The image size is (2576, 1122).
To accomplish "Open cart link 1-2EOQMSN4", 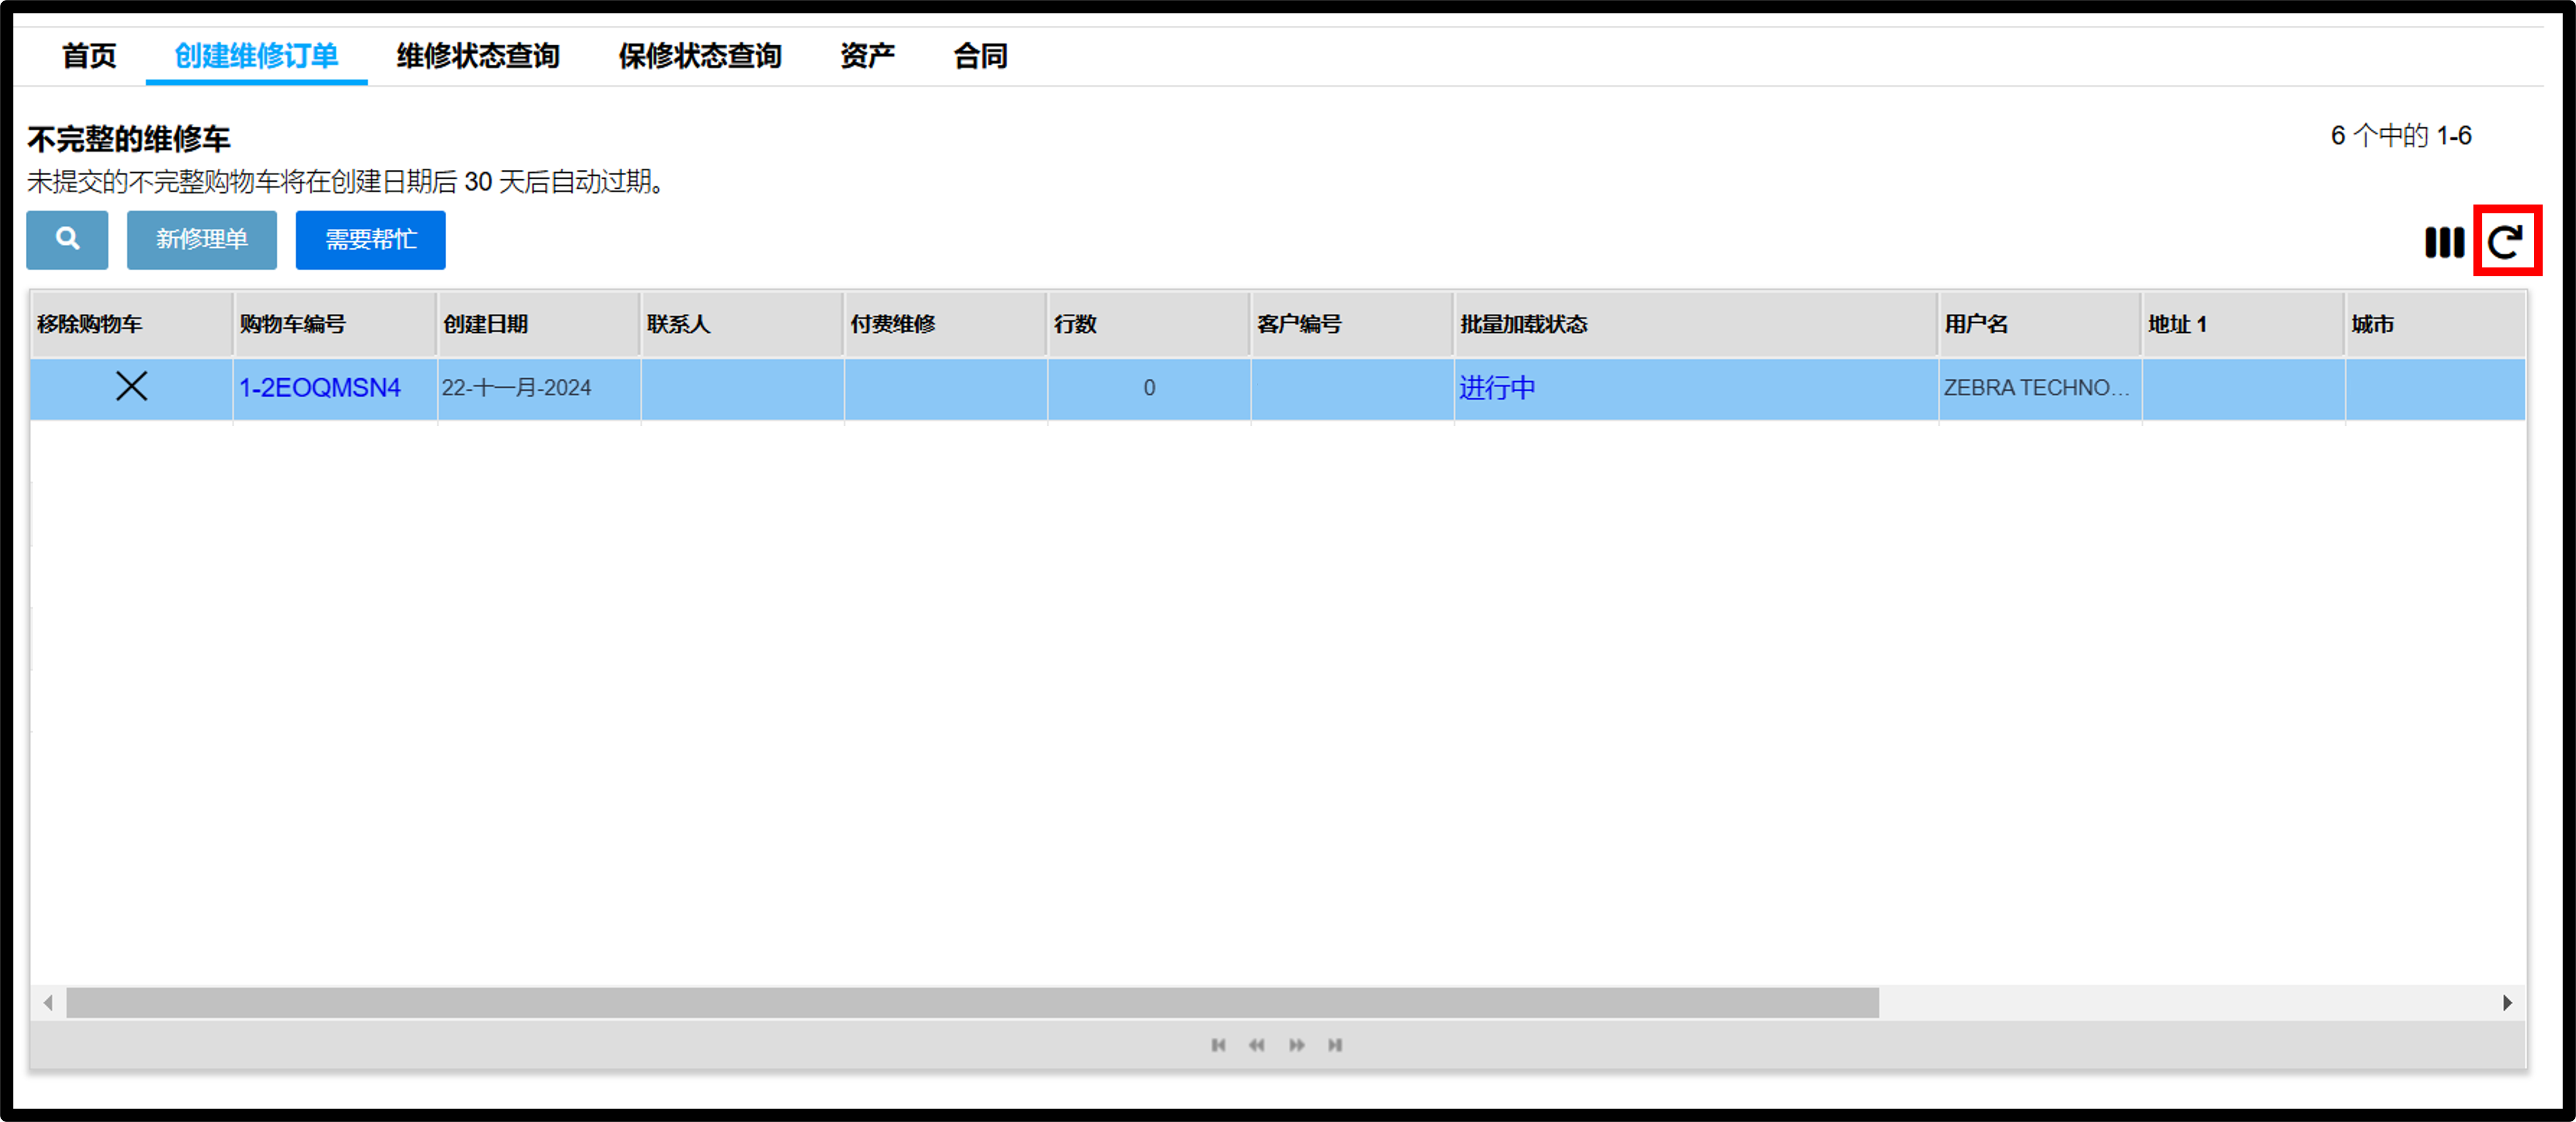I will point(320,387).
